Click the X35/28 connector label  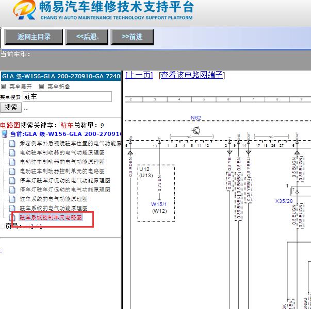tap(284, 201)
